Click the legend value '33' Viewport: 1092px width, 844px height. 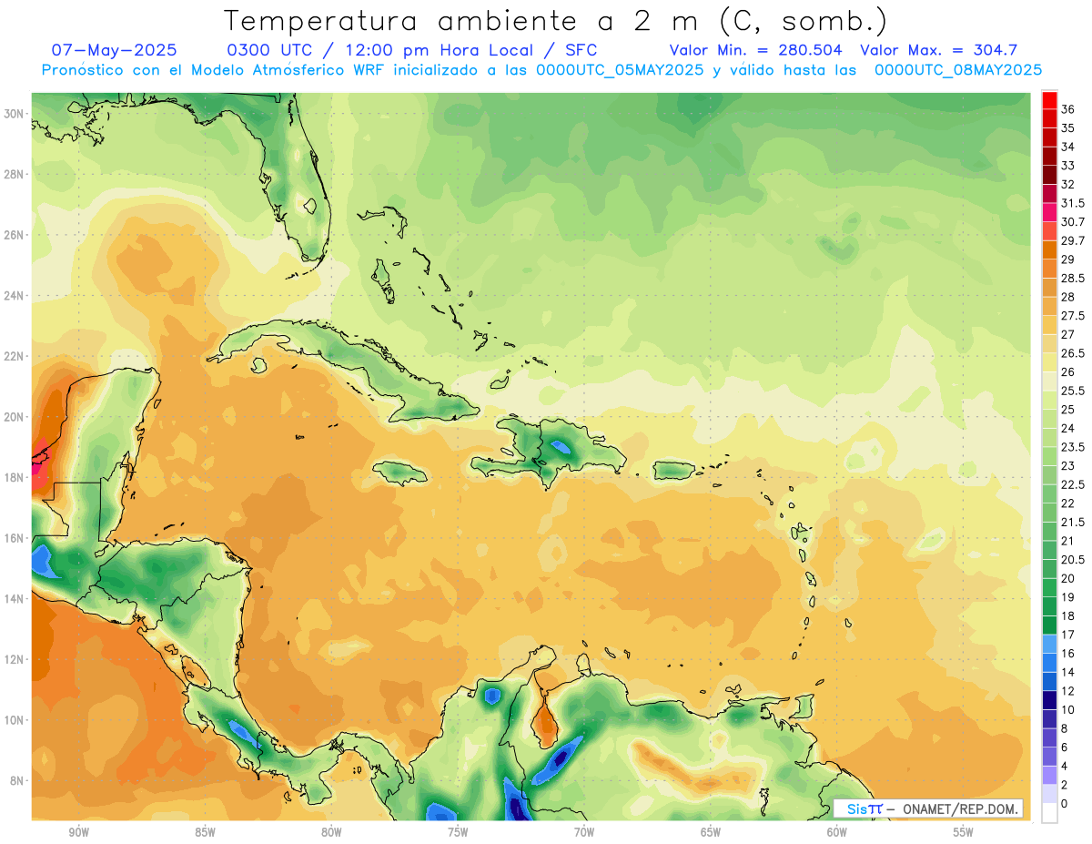click(x=1068, y=166)
